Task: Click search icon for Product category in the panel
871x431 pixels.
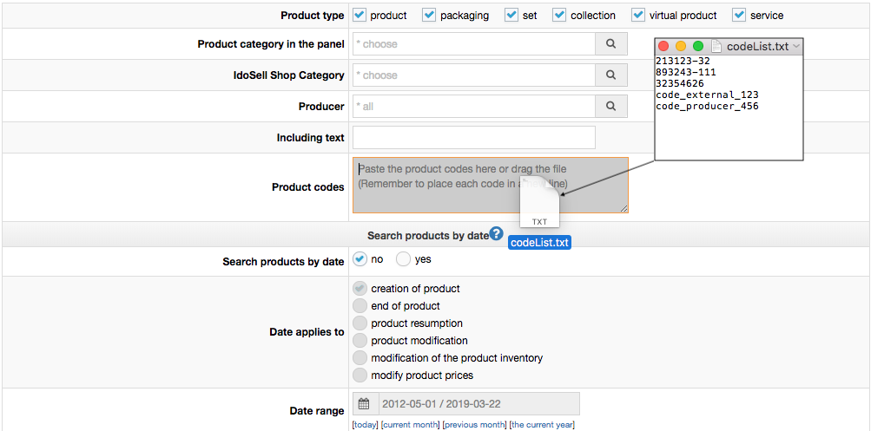Action: [x=611, y=44]
